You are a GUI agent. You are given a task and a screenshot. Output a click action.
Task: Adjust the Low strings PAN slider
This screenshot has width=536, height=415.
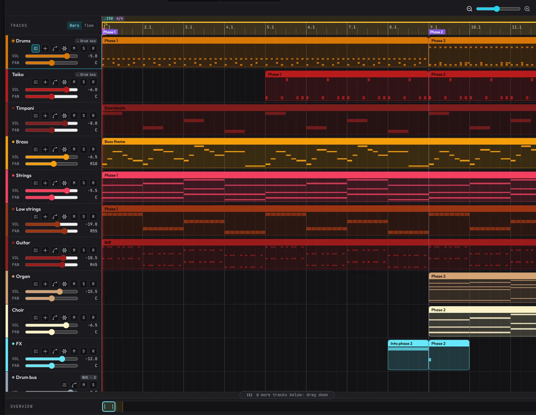pyautogui.click(x=52, y=231)
